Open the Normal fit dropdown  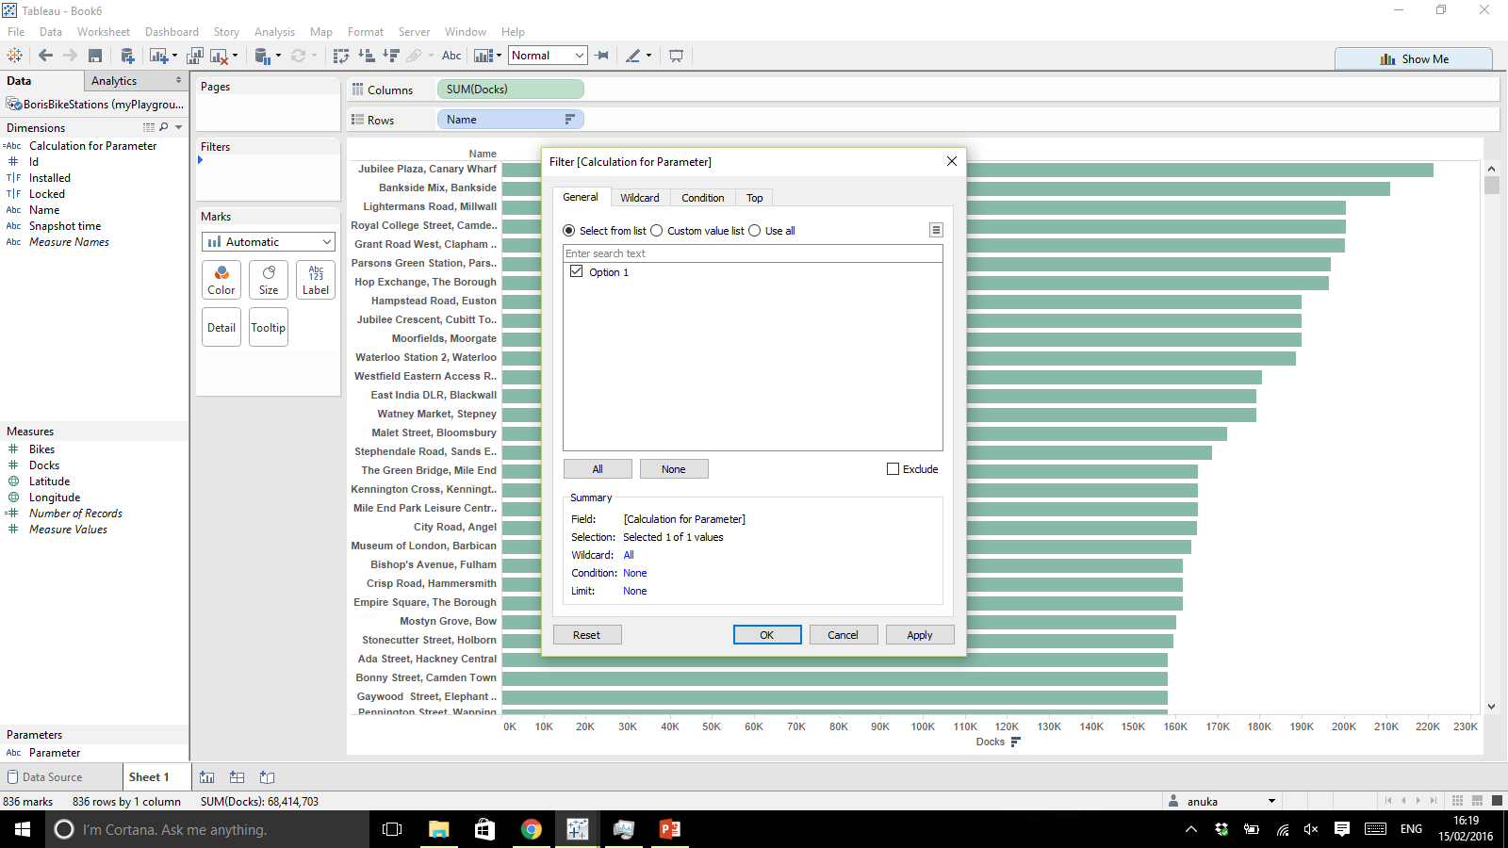[548, 56]
